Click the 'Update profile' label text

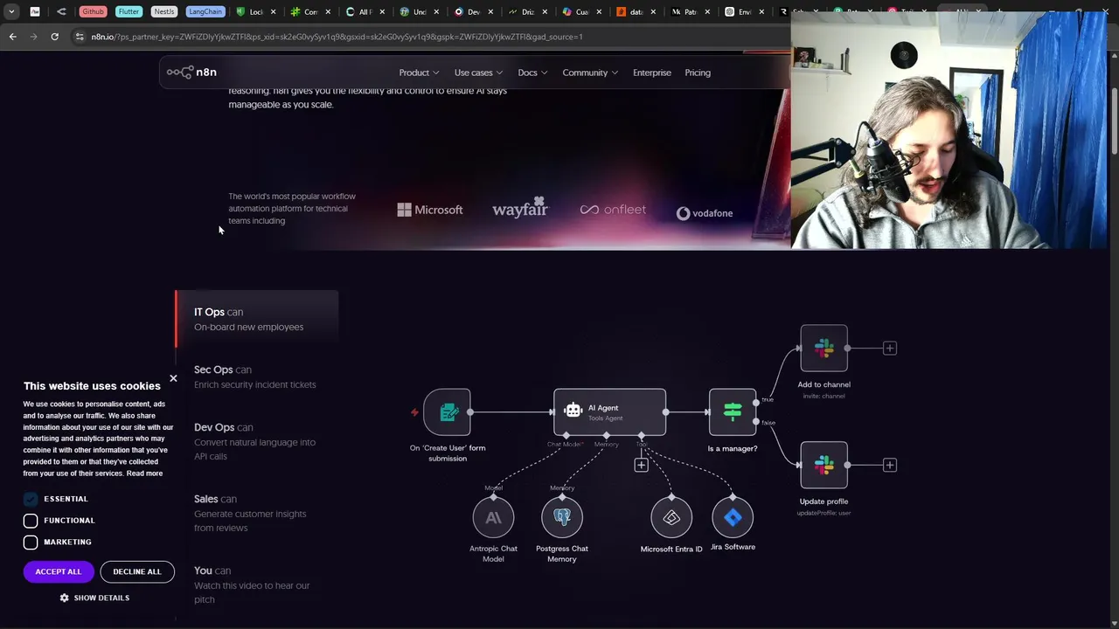[x=824, y=501]
